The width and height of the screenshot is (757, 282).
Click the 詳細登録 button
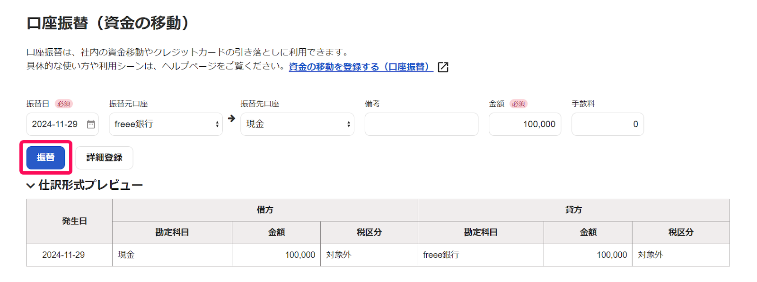pos(104,158)
